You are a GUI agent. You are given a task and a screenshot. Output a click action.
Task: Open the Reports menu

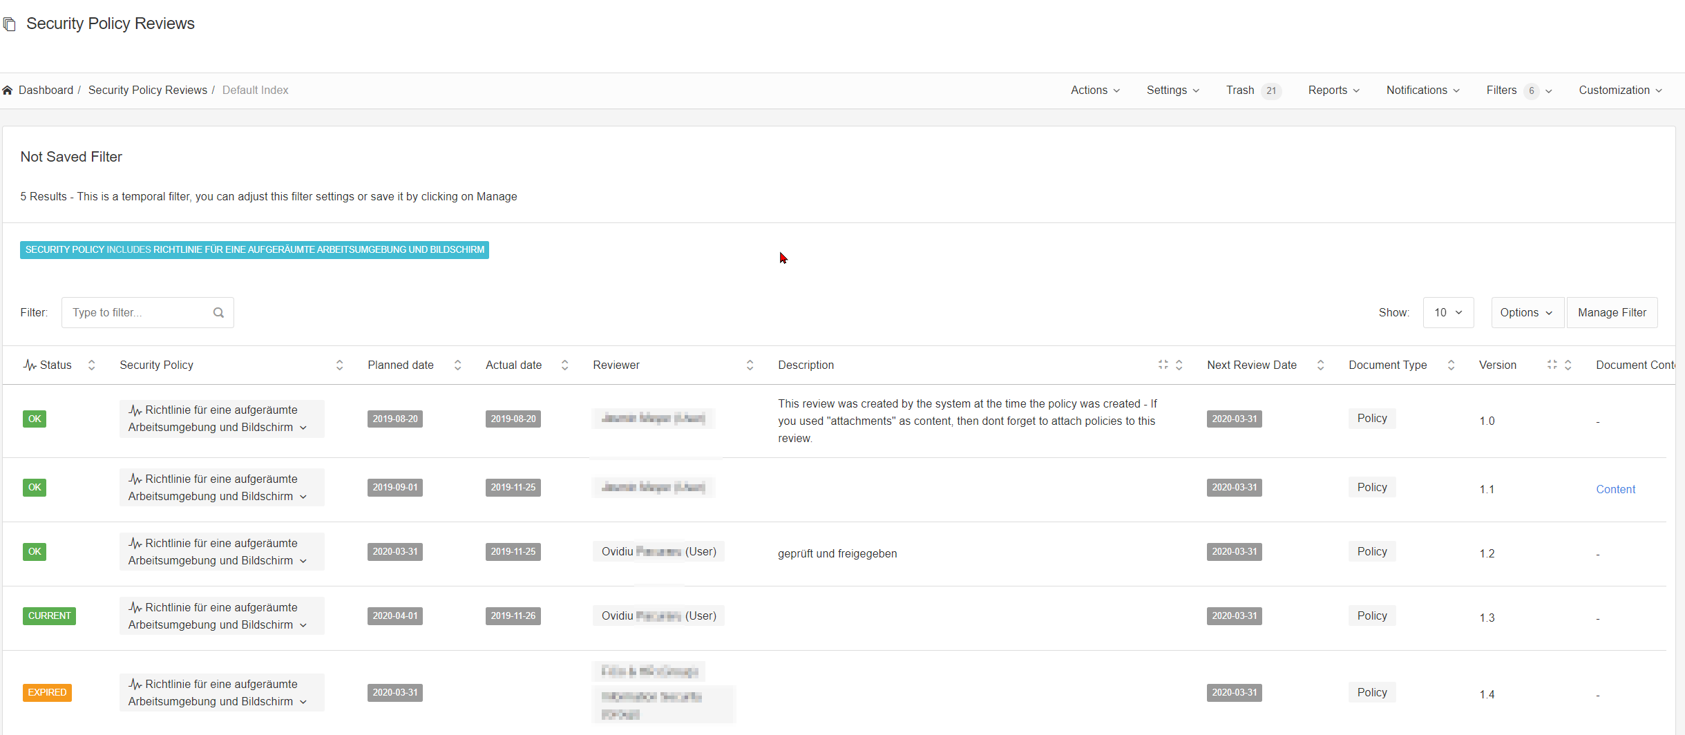(1333, 90)
